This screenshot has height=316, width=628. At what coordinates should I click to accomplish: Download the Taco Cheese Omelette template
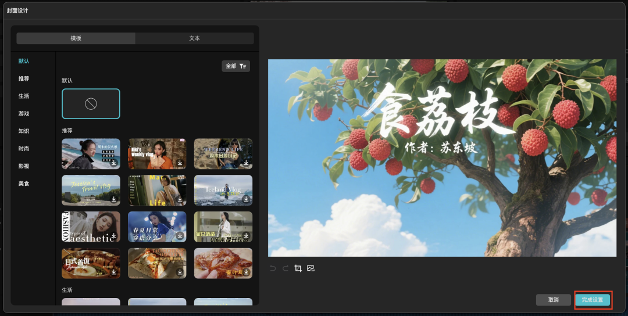coord(180,272)
